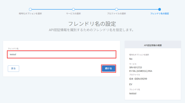The image size is (185, 103).
Task: Click the No encryption option value
Action: pos(131,59)
